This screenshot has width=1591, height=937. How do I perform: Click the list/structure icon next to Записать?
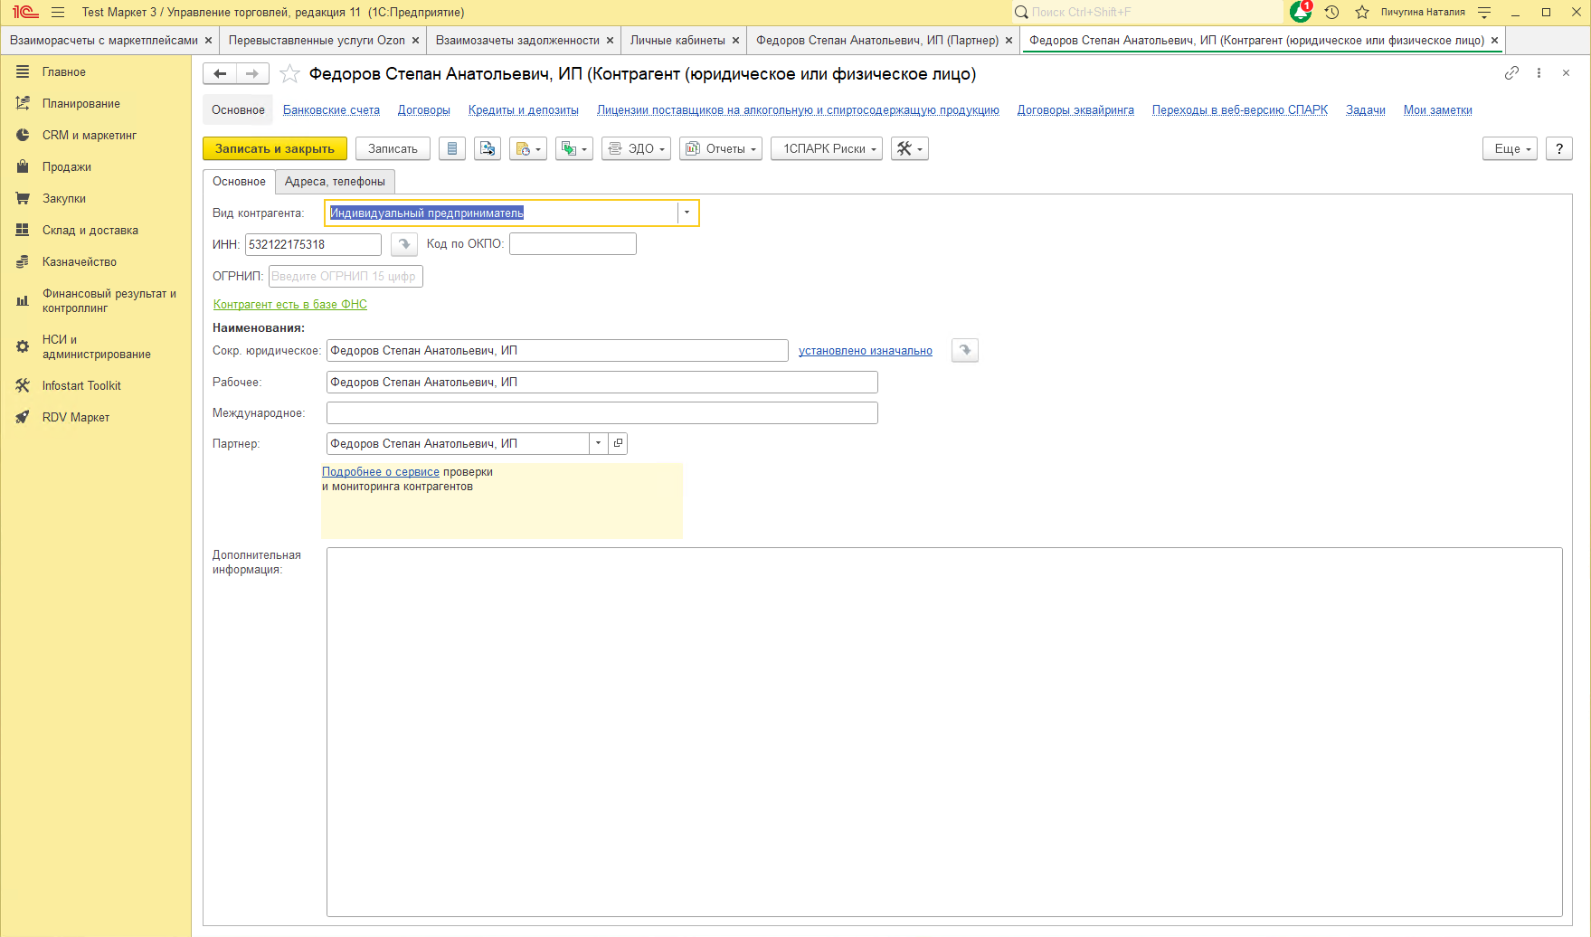pyautogui.click(x=452, y=148)
